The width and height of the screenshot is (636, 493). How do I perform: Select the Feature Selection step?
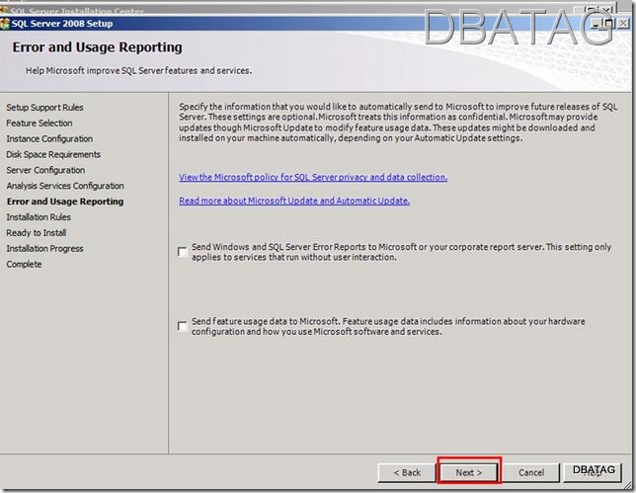pos(40,123)
